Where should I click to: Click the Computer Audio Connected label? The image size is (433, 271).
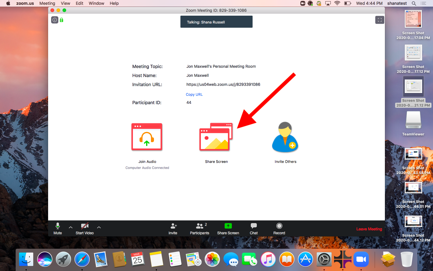click(x=147, y=168)
